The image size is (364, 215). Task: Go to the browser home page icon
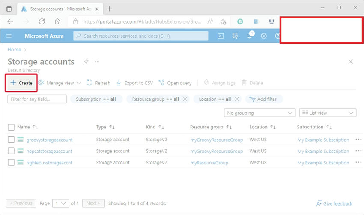[57, 21]
